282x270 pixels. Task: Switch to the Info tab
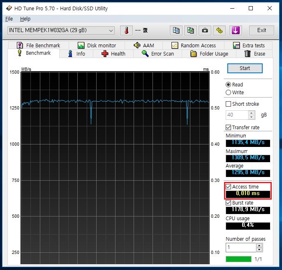coord(76,54)
